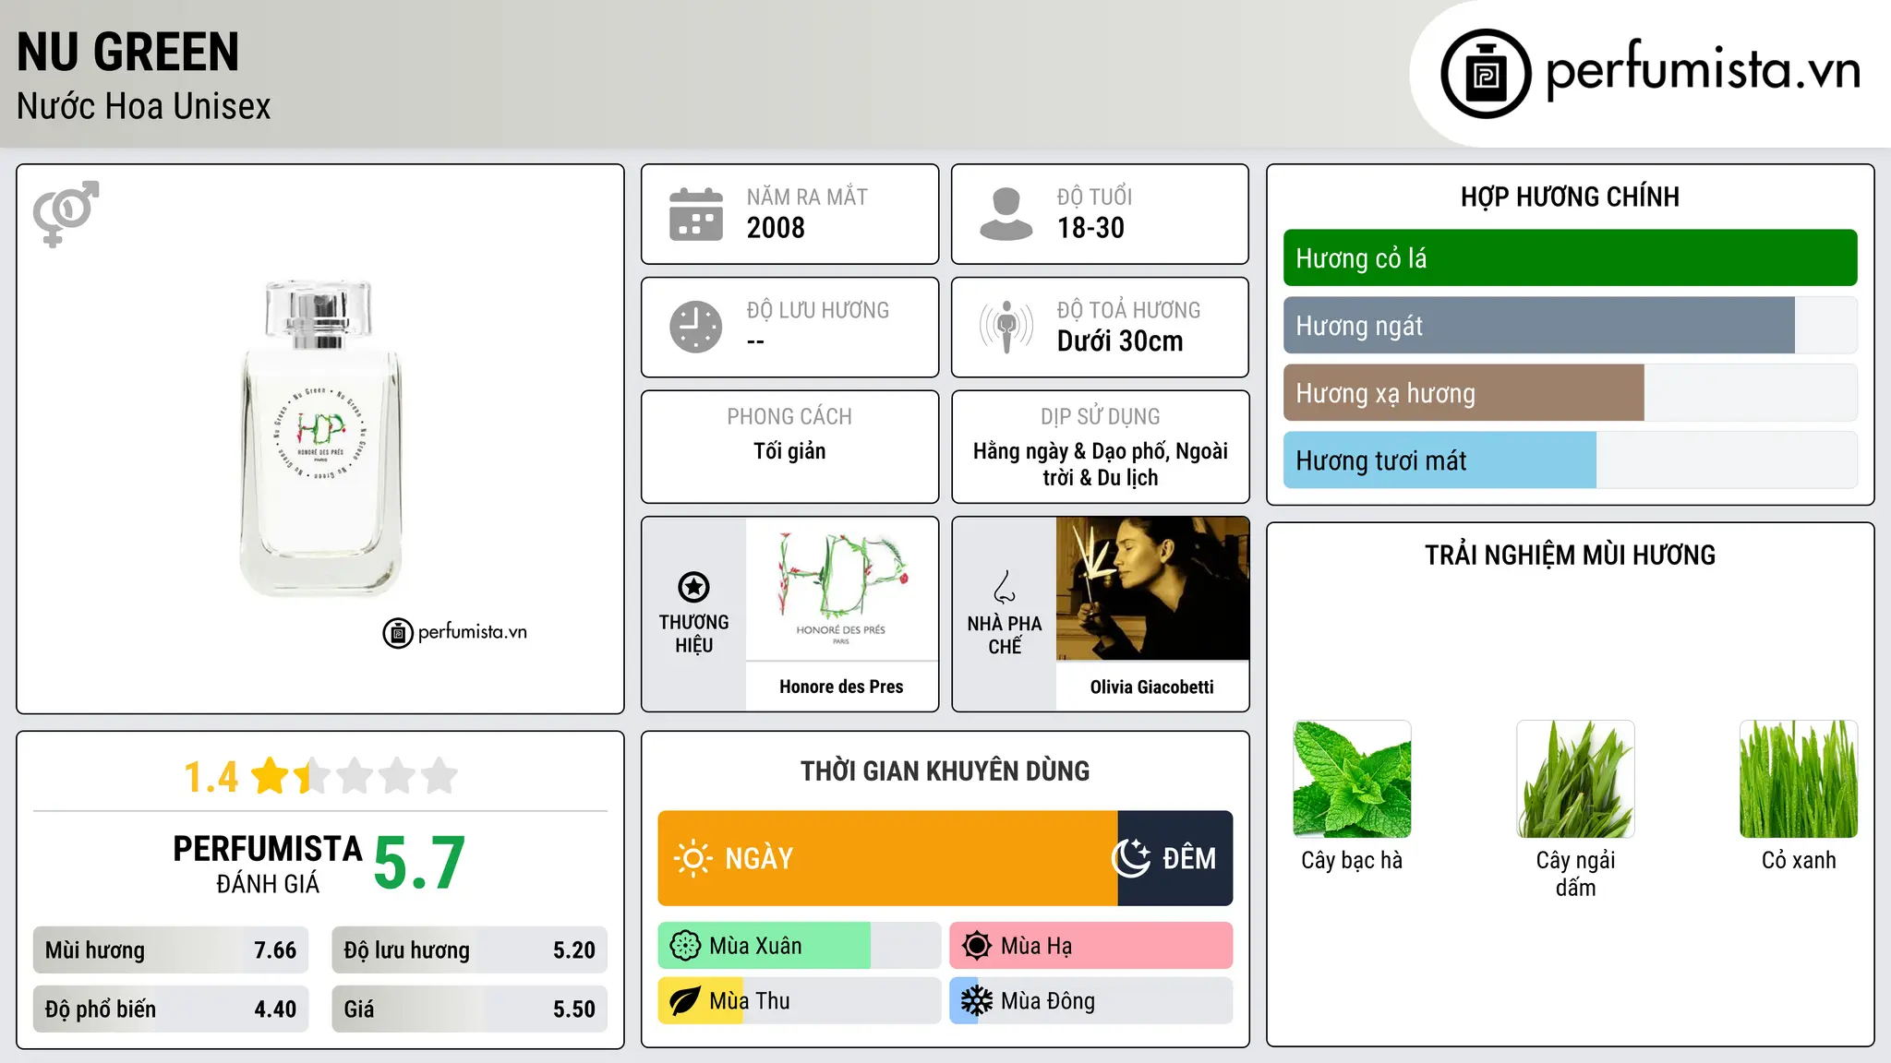
Task: Click the unisex gender symbol icon
Action: 66,213
